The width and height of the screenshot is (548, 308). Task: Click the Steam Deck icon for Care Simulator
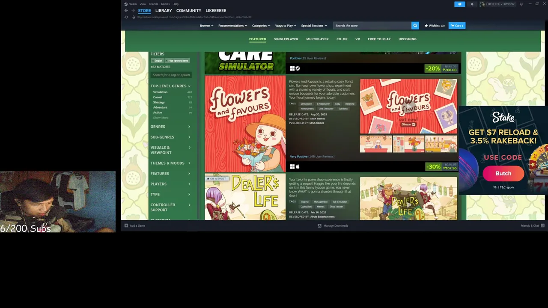coord(298,68)
